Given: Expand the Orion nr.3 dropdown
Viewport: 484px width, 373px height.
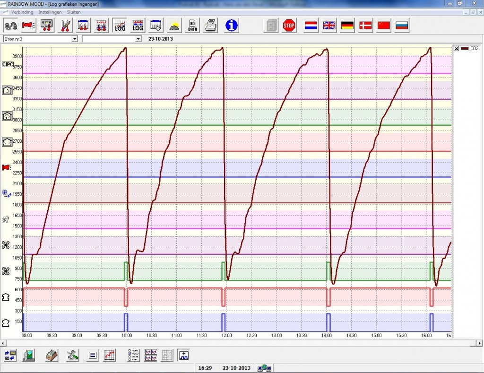Looking at the screenshot, I should 74,39.
